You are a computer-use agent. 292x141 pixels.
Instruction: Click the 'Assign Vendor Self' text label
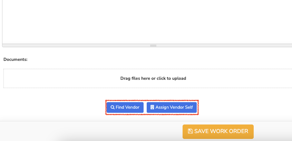(x=174, y=107)
